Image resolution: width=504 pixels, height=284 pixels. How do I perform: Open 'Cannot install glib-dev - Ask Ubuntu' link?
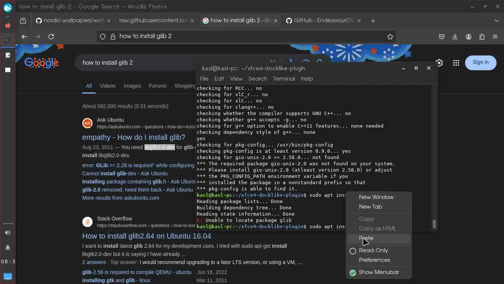pyautogui.click(x=125, y=174)
